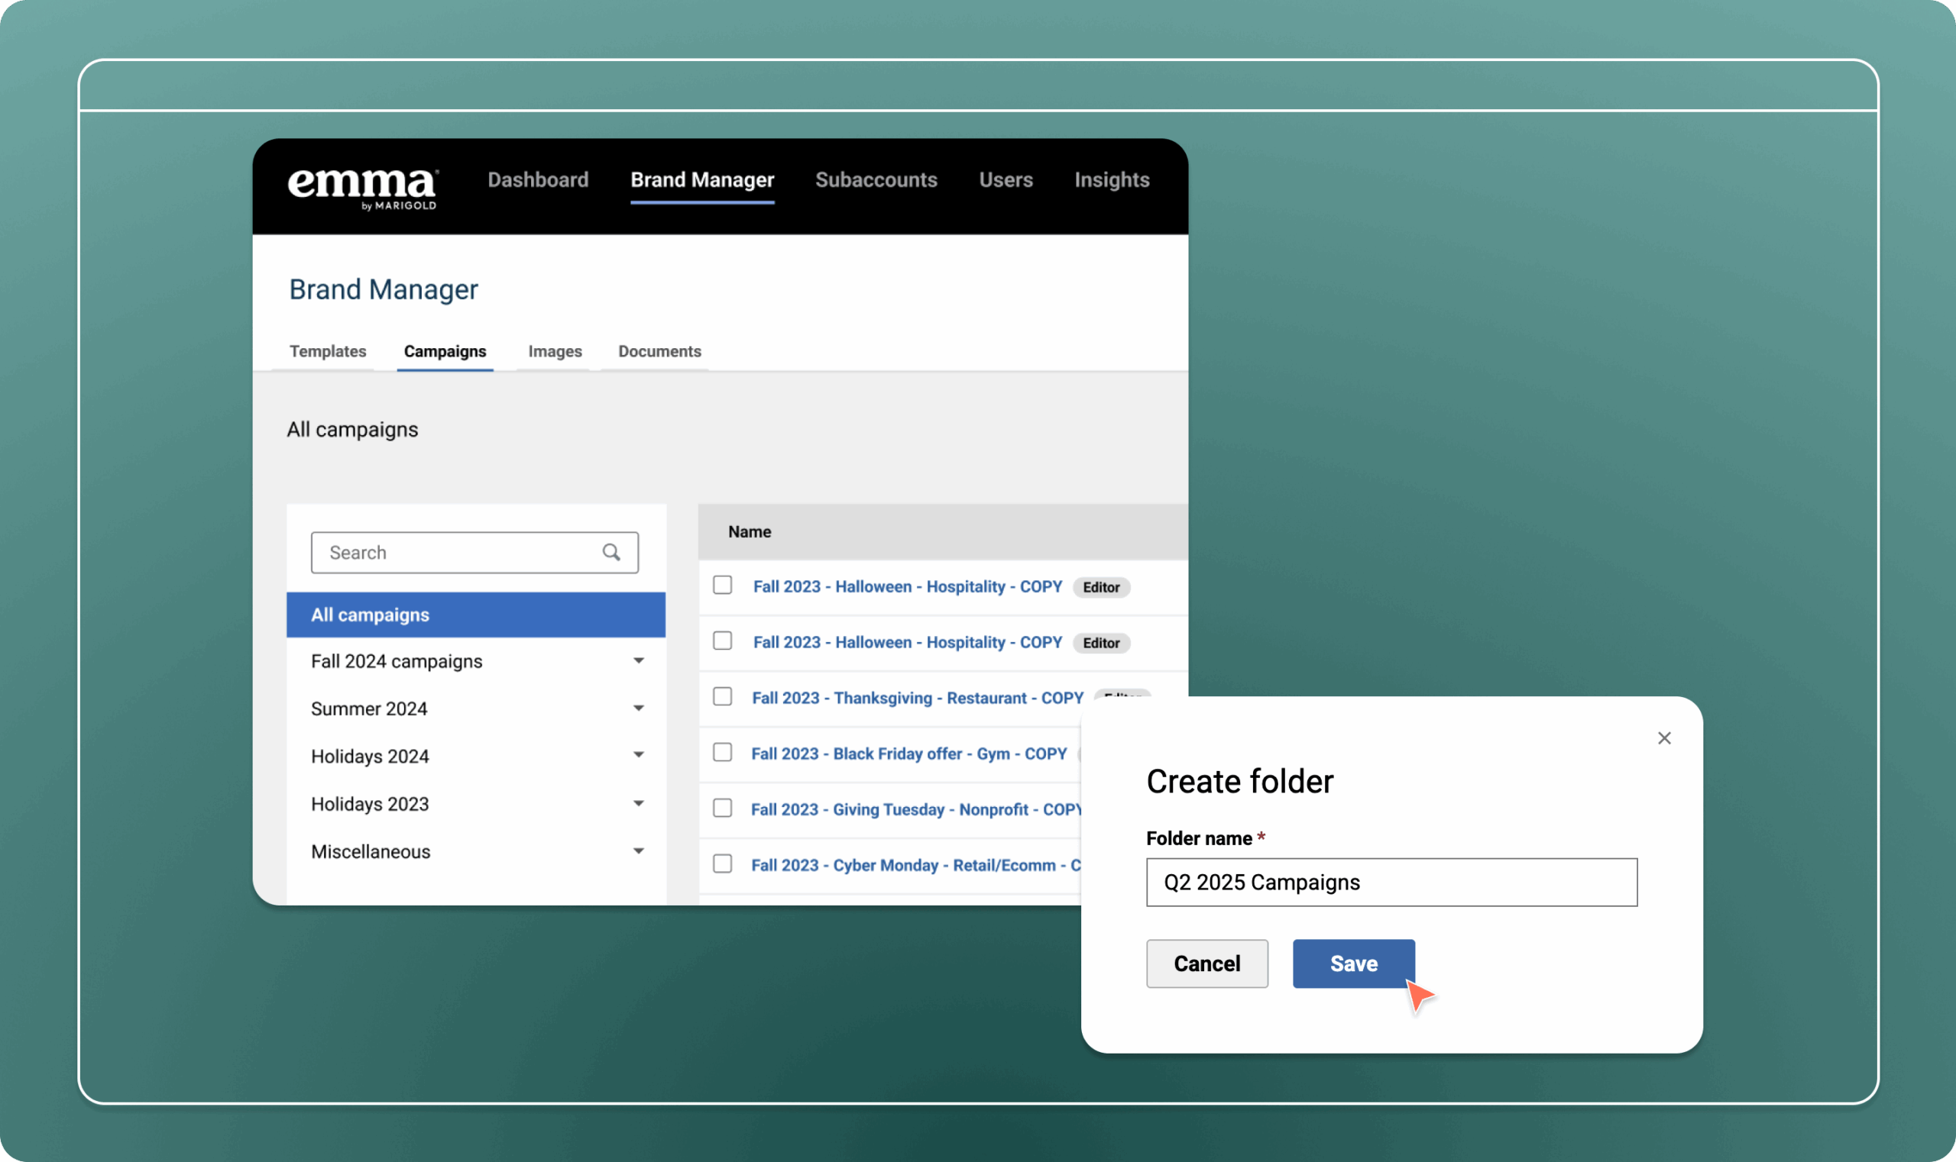Go to Subaccounts in top navigation
This screenshot has height=1162, width=1956.
(x=876, y=180)
